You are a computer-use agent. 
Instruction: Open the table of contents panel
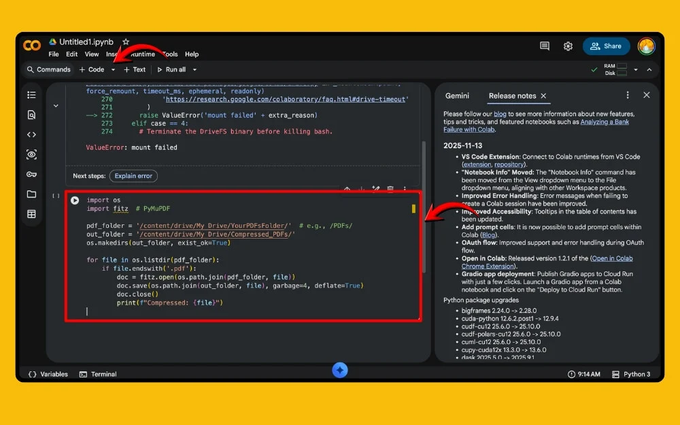coord(31,95)
